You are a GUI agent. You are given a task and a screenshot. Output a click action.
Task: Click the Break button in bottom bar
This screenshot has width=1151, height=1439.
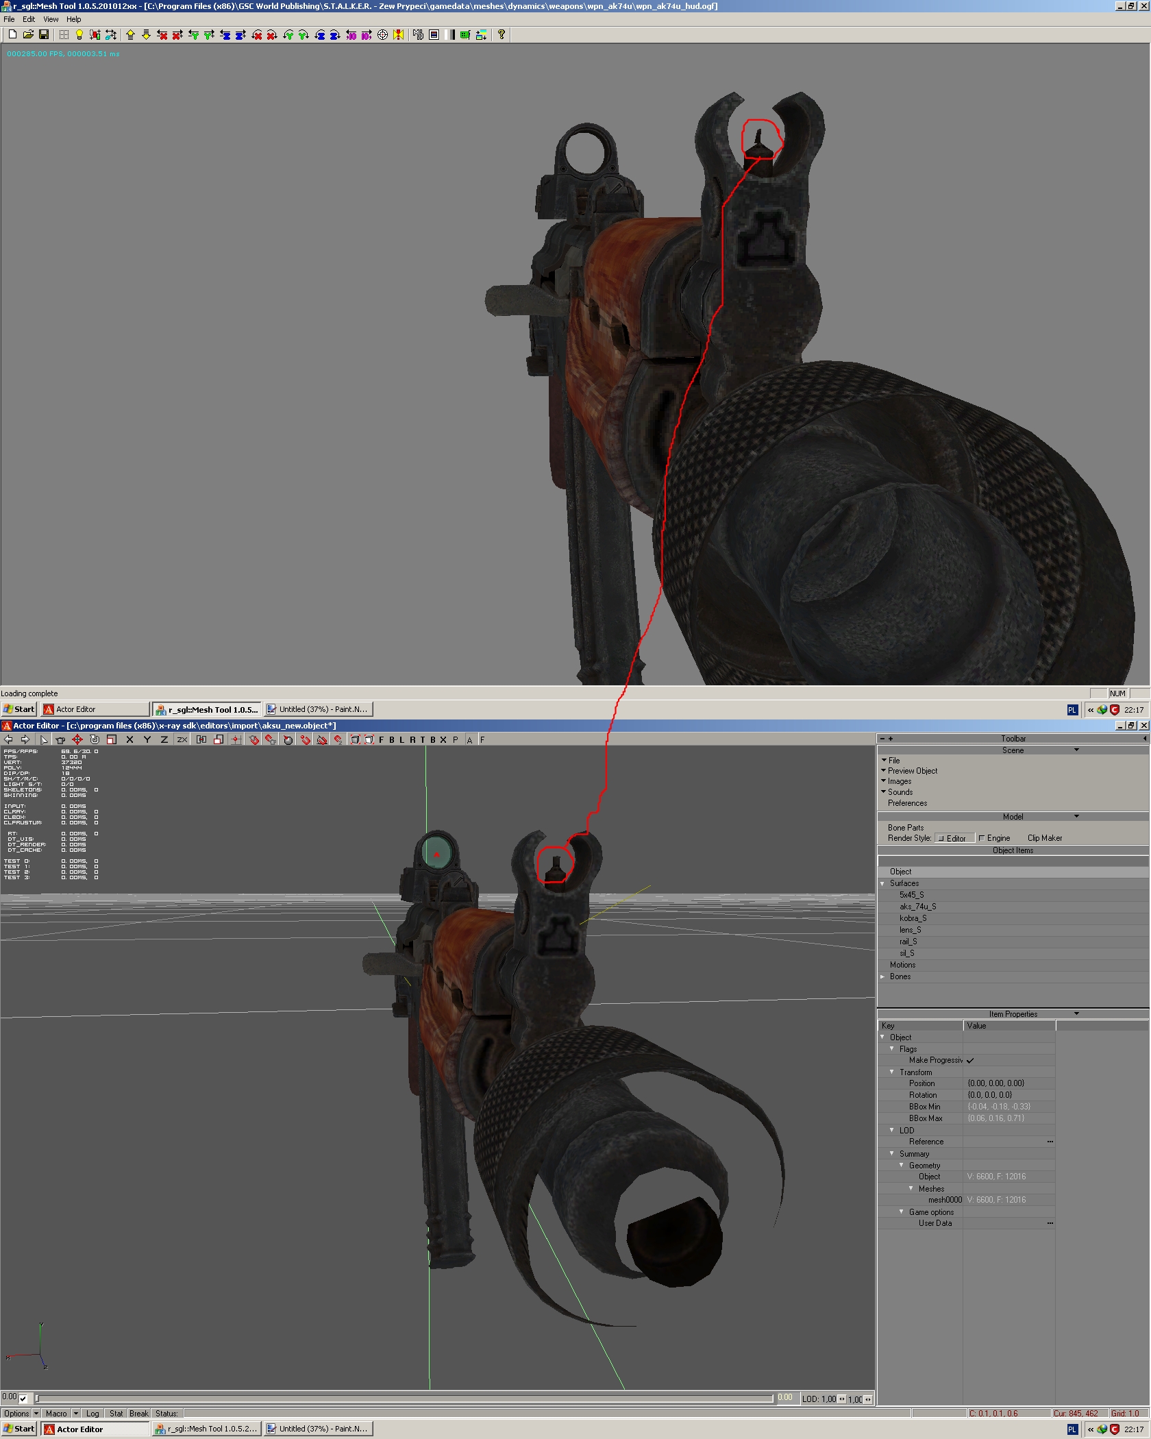[x=139, y=1413]
